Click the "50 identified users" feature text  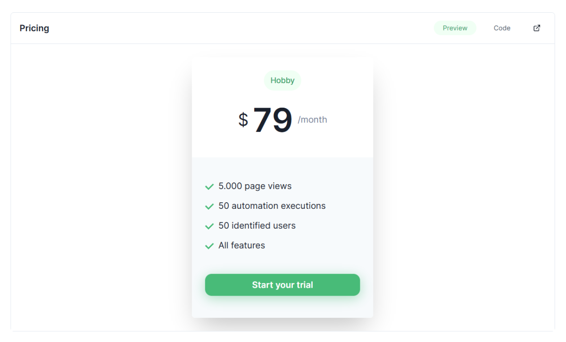pyautogui.click(x=257, y=226)
